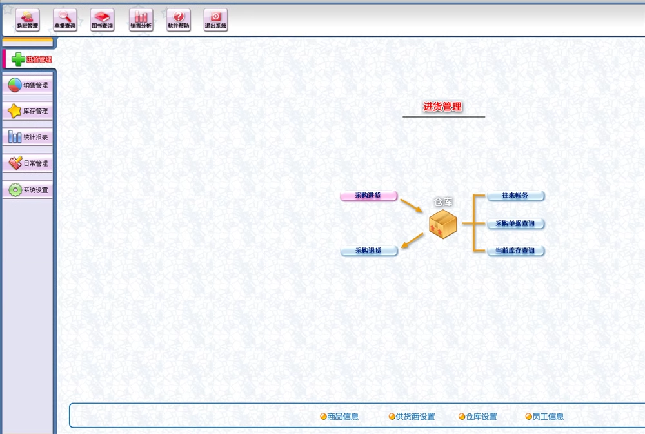Switch to 库存管理 sidebar item
This screenshot has width=645, height=434.
coord(28,111)
